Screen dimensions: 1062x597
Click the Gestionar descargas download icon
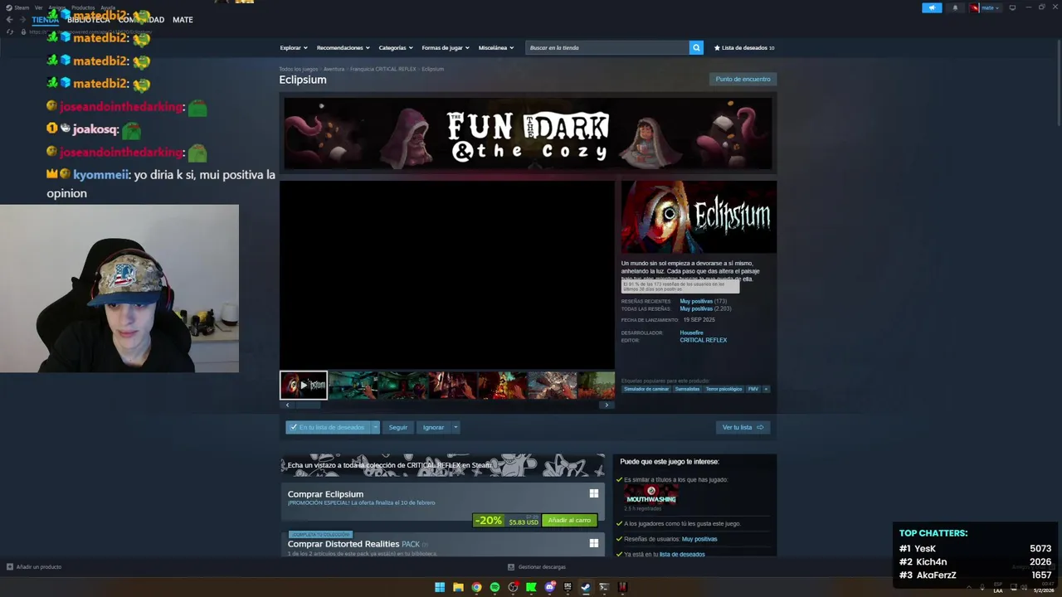click(511, 566)
